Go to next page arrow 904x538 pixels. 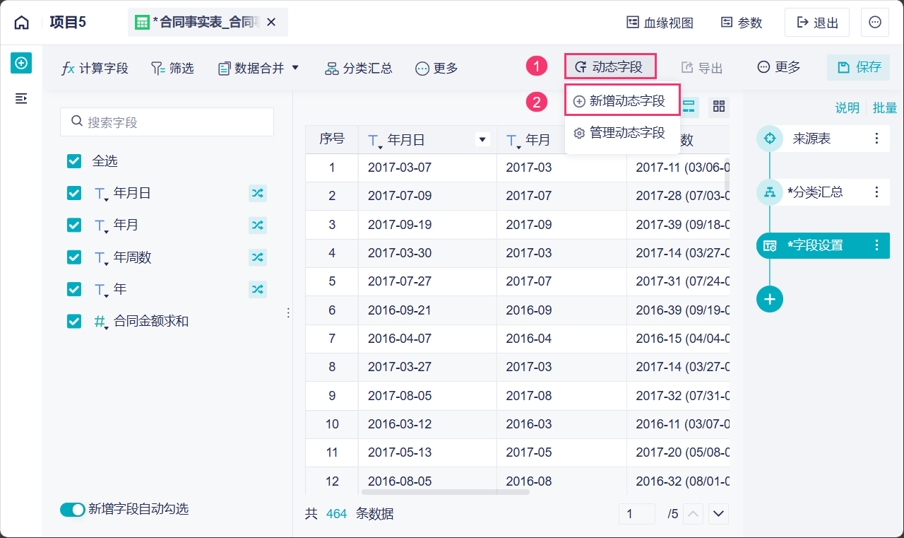(x=719, y=514)
